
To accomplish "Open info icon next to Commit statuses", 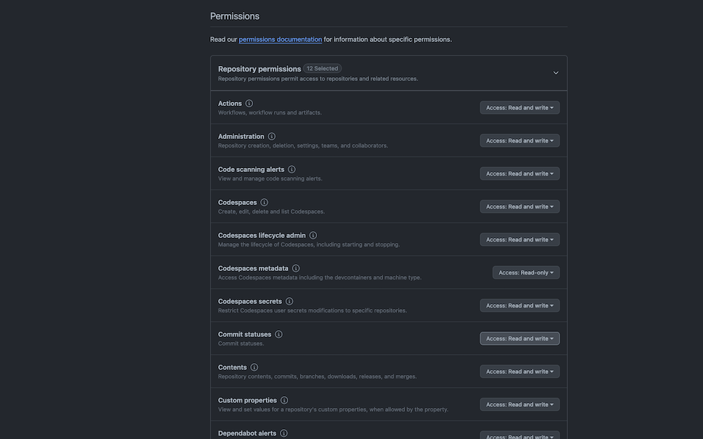I will (x=278, y=334).
